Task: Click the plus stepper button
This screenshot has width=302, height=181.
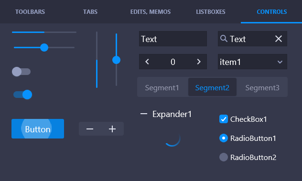Action: tap(112, 129)
